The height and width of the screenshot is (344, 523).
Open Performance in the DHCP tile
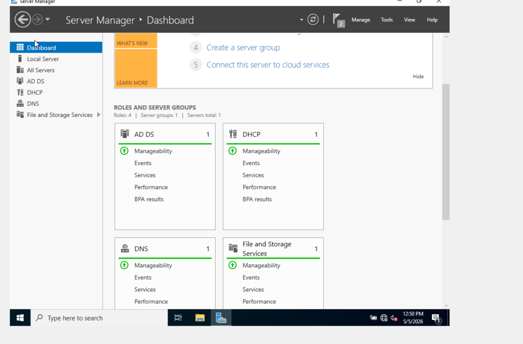coord(259,187)
